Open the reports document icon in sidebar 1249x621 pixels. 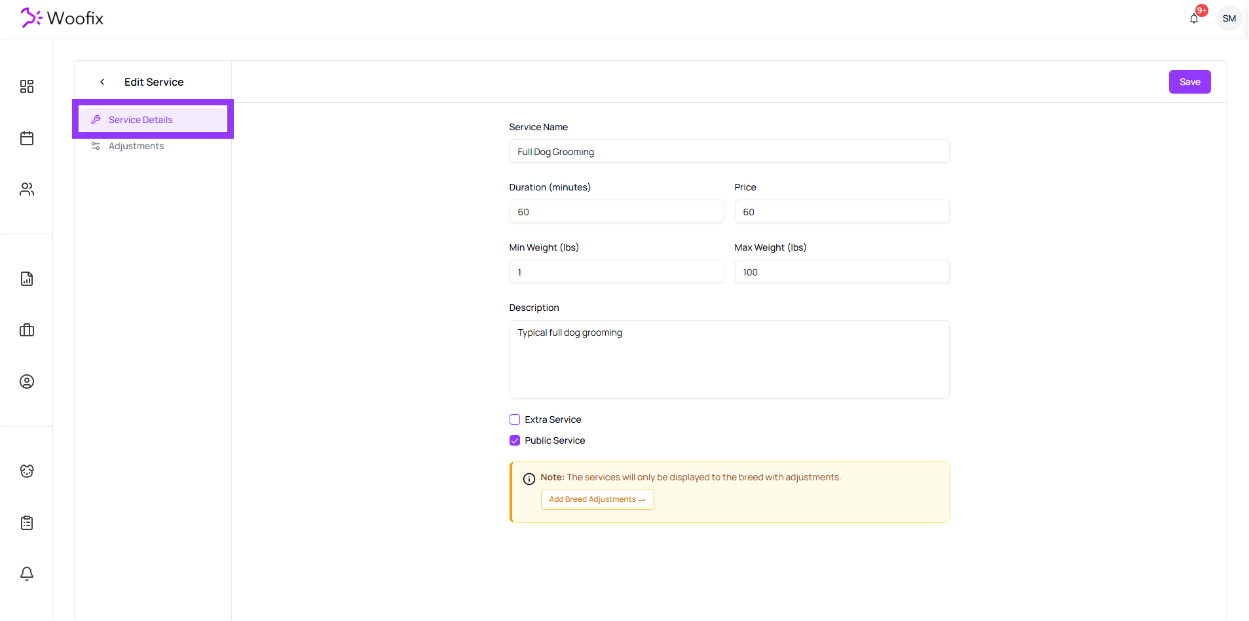27,279
